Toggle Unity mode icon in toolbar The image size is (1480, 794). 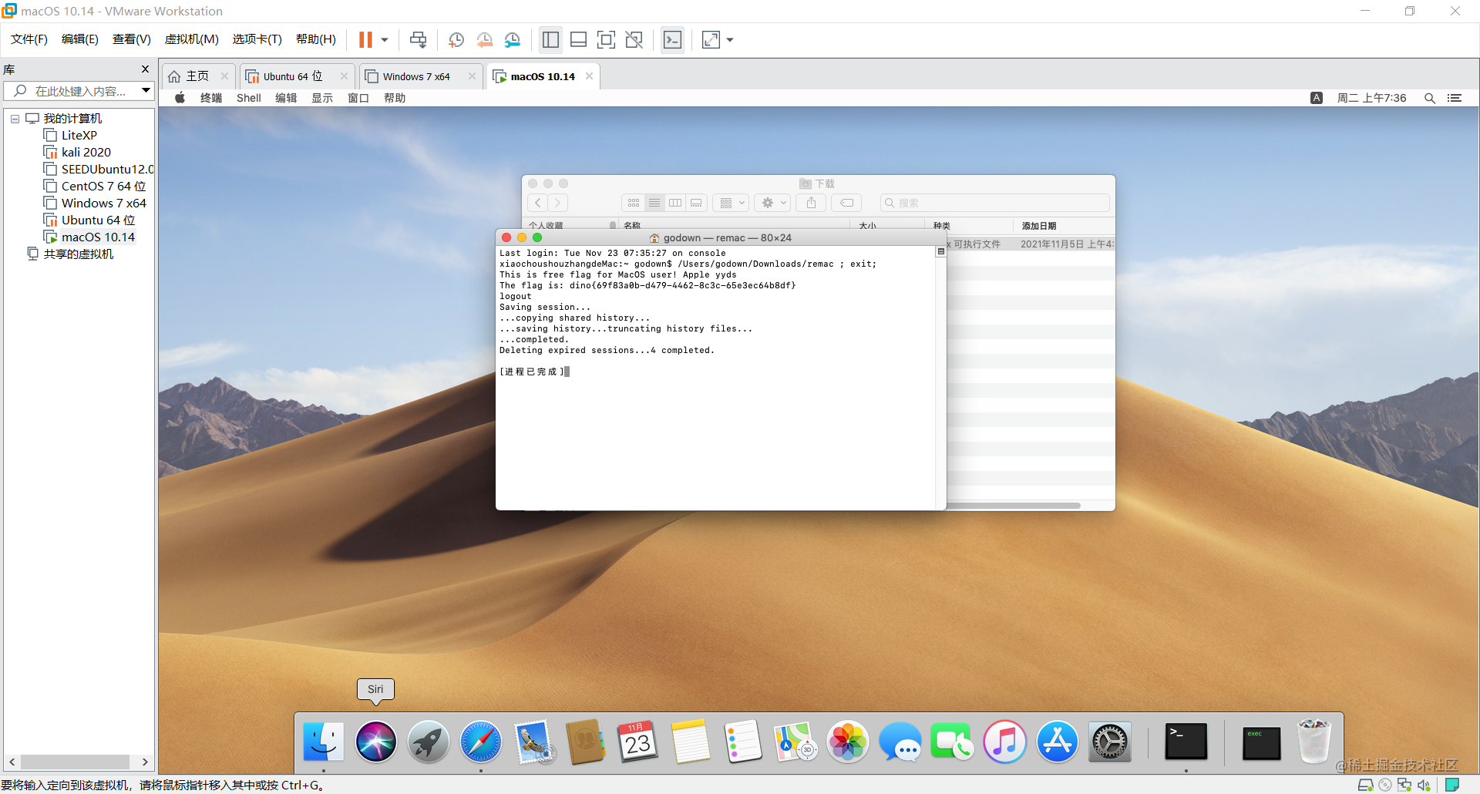(x=634, y=39)
